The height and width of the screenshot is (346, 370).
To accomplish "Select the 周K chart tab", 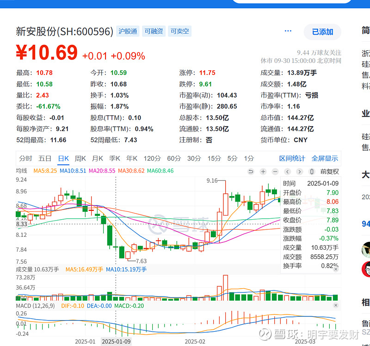I will [80, 158].
